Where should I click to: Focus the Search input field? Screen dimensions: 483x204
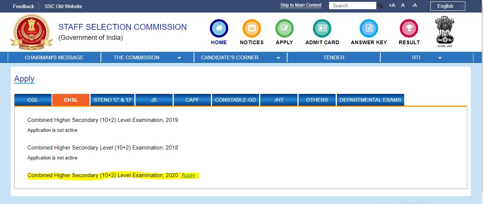[353, 6]
